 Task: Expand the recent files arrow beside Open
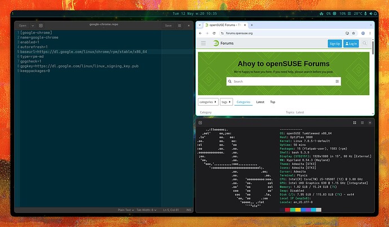tap(33, 26)
